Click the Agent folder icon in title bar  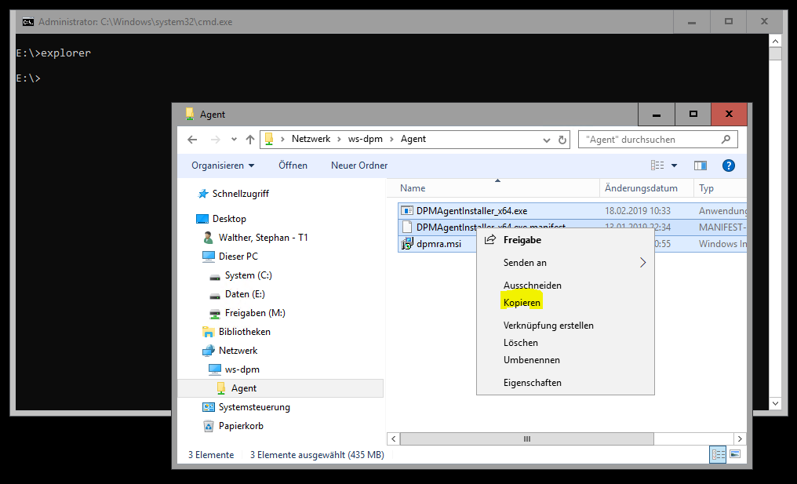tap(190, 114)
